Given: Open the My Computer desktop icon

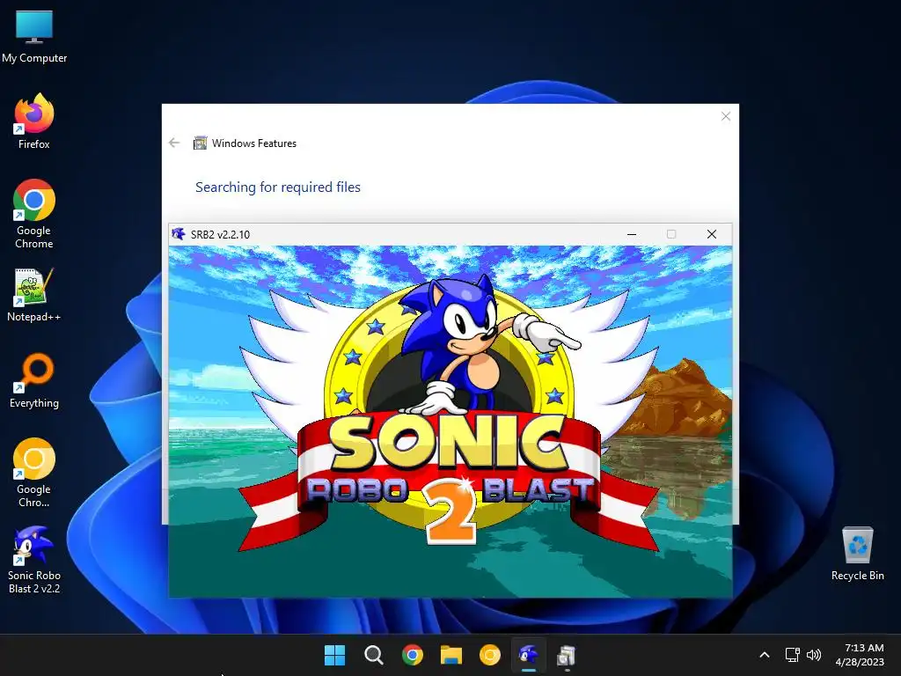Looking at the screenshot, I should (x=34, y=37).
